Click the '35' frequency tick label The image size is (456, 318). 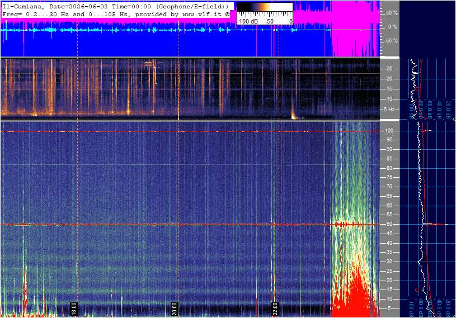(x=389, y=253)
